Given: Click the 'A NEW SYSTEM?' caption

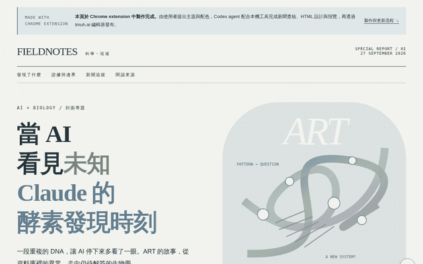Looking at the screenshot, I should coord(340,257).
